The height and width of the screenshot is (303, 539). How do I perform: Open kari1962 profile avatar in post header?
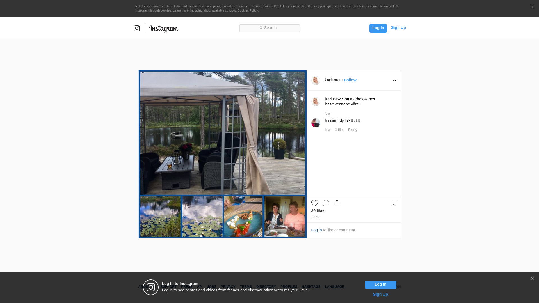(x=316, y=81)
